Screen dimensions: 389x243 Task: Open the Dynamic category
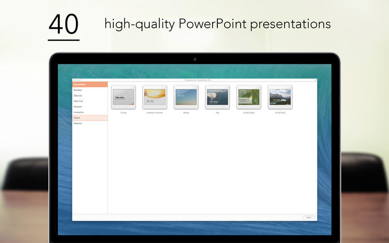pos(78,106)
